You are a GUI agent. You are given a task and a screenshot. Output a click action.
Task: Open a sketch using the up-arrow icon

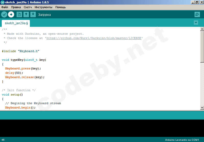click(x=26, y=15)
